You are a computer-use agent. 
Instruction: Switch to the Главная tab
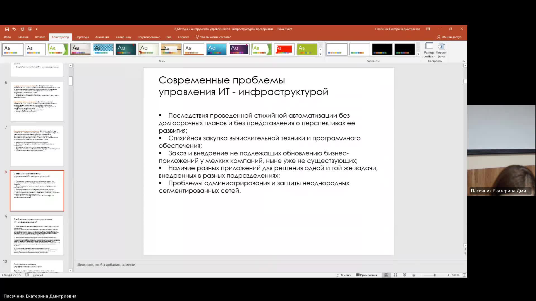[x=23, y=37]
